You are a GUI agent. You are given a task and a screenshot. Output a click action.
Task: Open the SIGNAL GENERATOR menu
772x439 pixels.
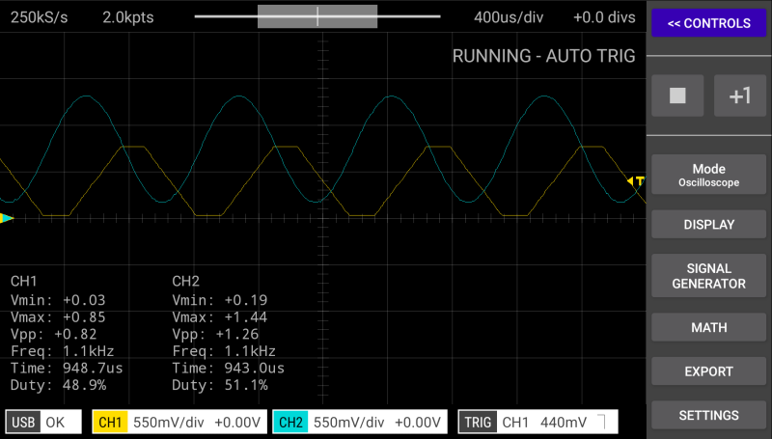click(x=709, y=276)
